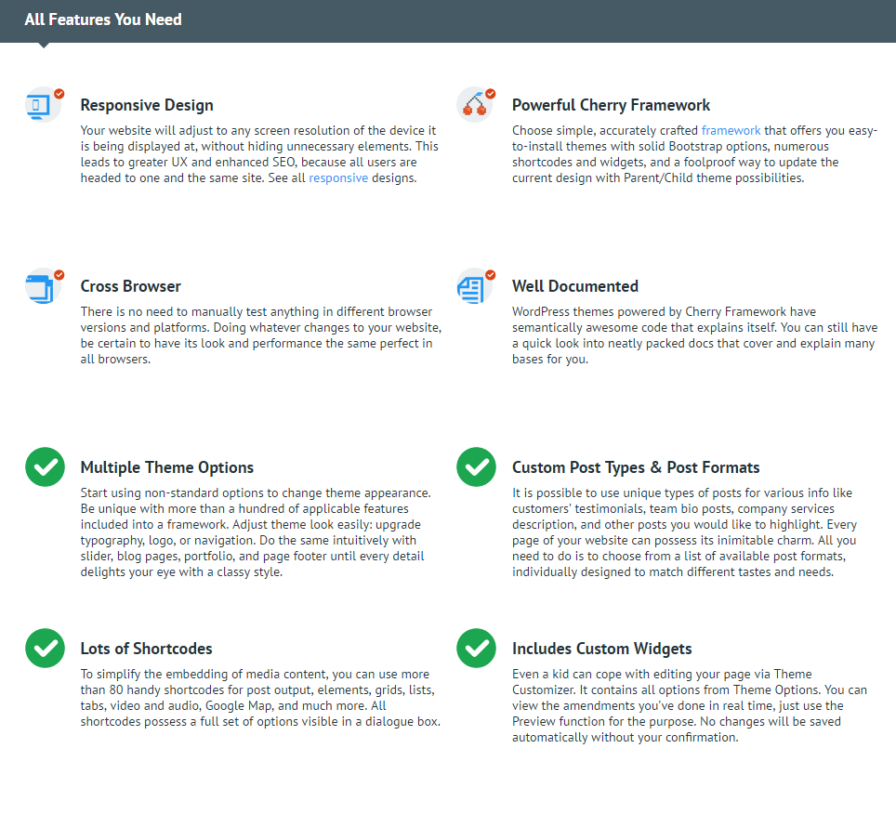This screenshot has height=814, width=896.
Task: Click the green checkmark beside Includes Custom Widgets
Action: pyautogui.click(x=476, y=648)
